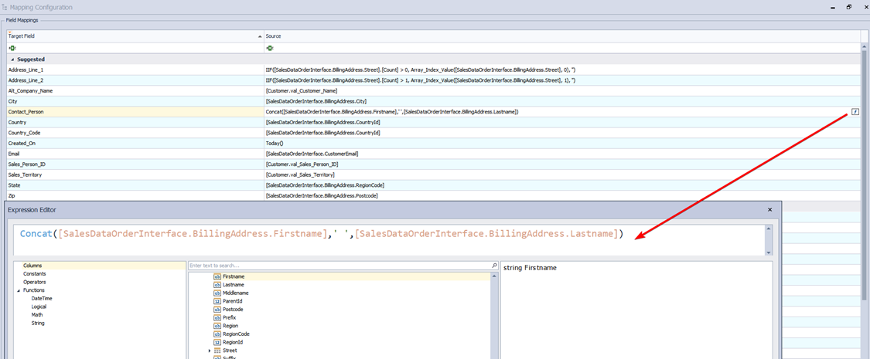Click the [Customer.val_Sales_Territory] source cell
Viewport: 870px width, 359px height.
pos(561,174)
